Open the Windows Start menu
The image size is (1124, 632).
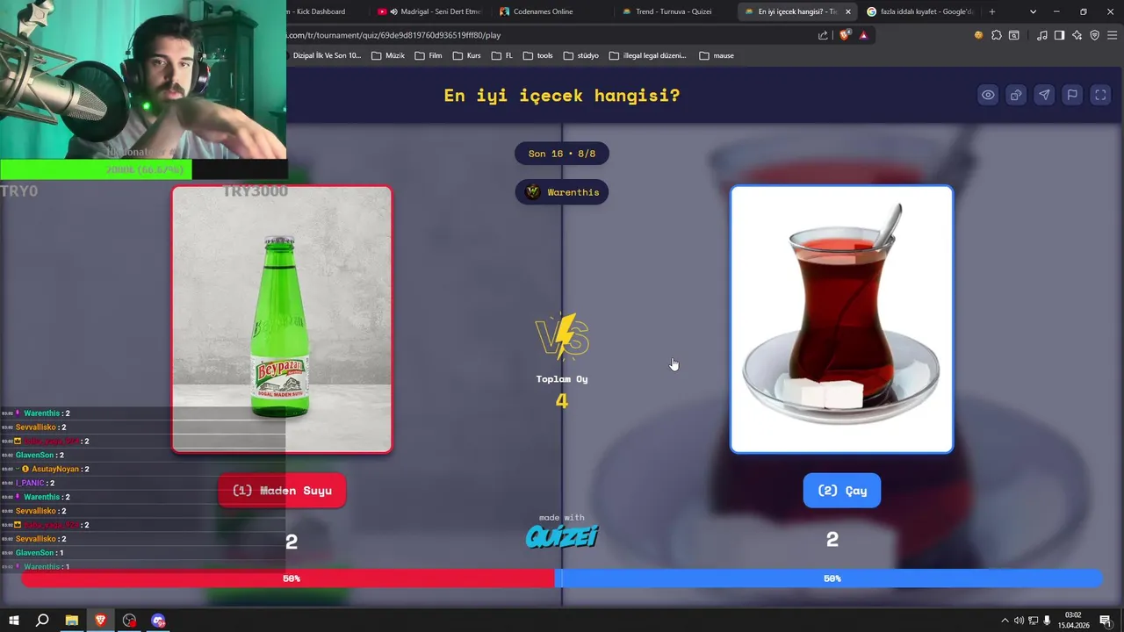(x=14, y=621)
